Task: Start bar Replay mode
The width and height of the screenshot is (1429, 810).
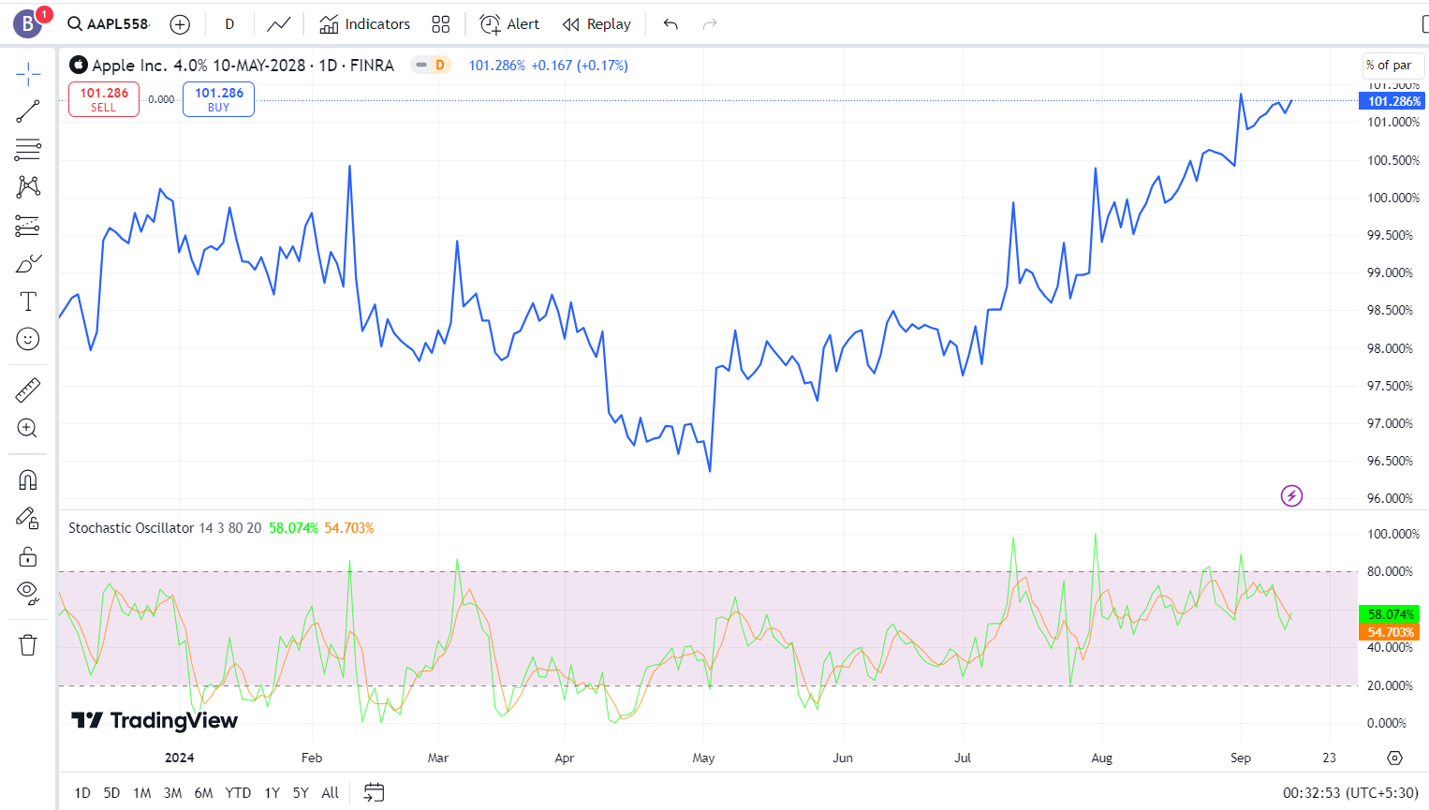Action: (x=597, y=24)
